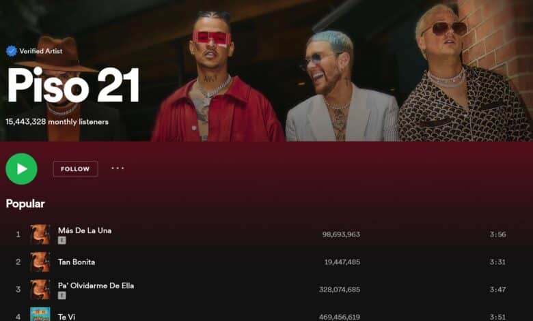Click track number 3 in Popular list
533x321 pixels.
tap(18, 290)
